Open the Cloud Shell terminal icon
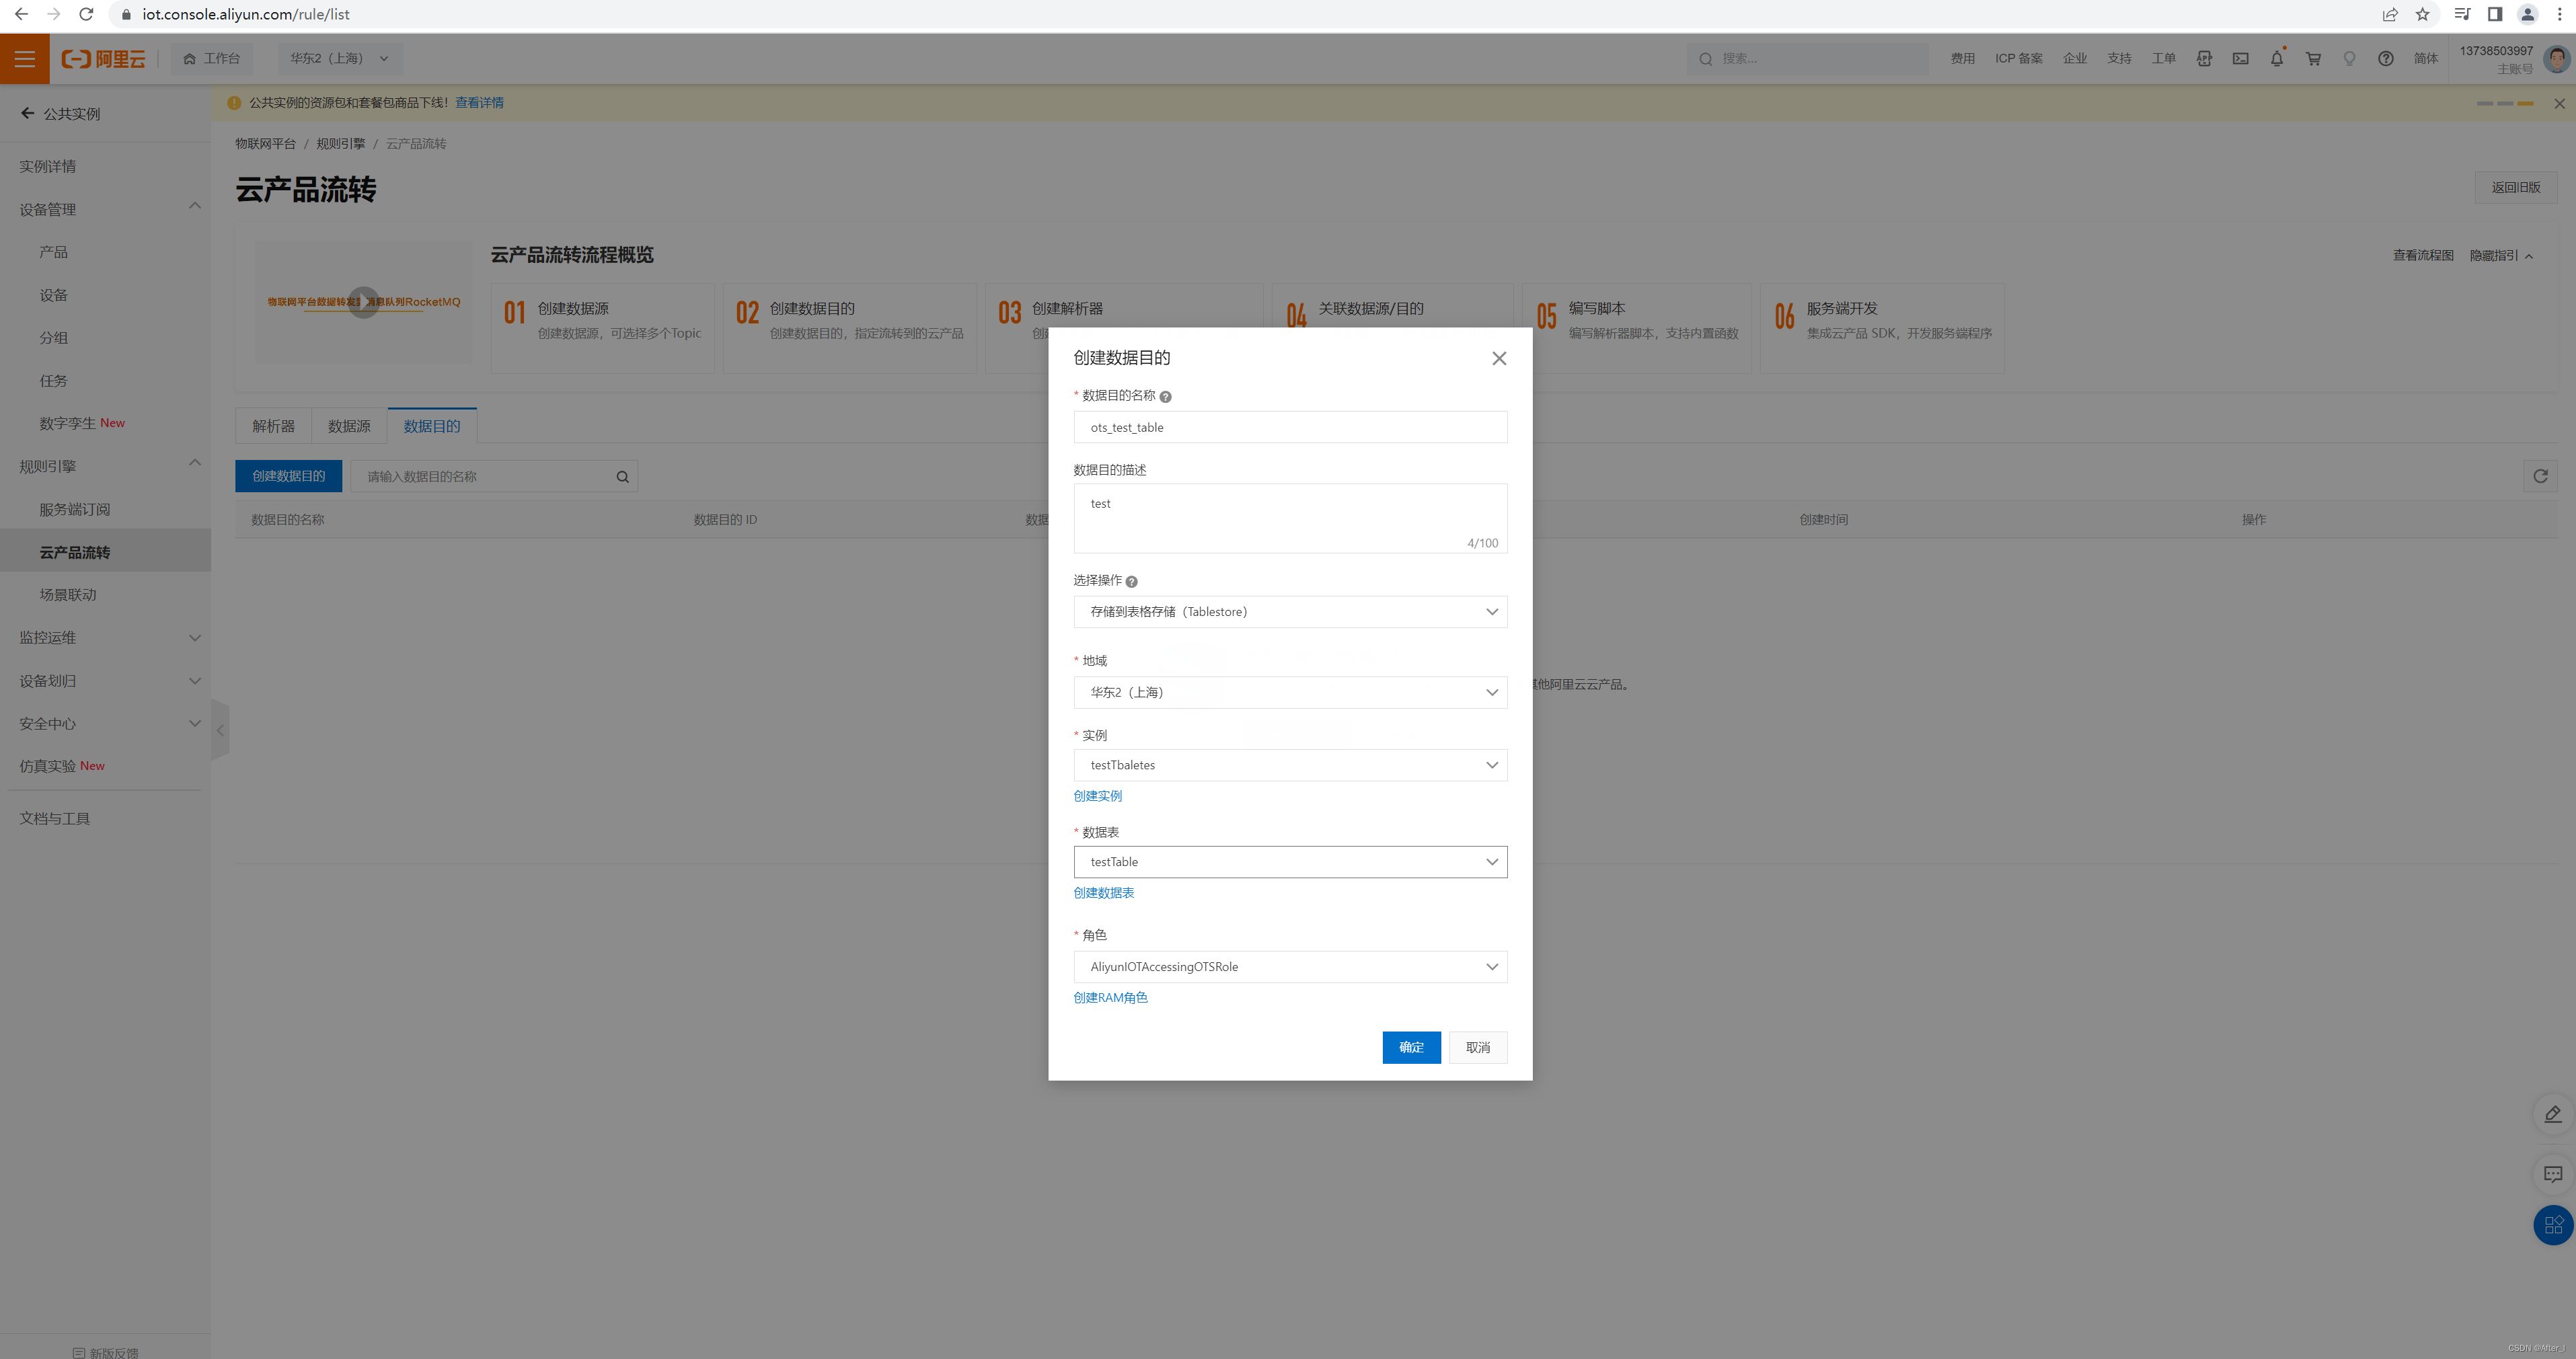Image resolution: width=2576 pixels, height=1359 pixels. point(2240,59)
